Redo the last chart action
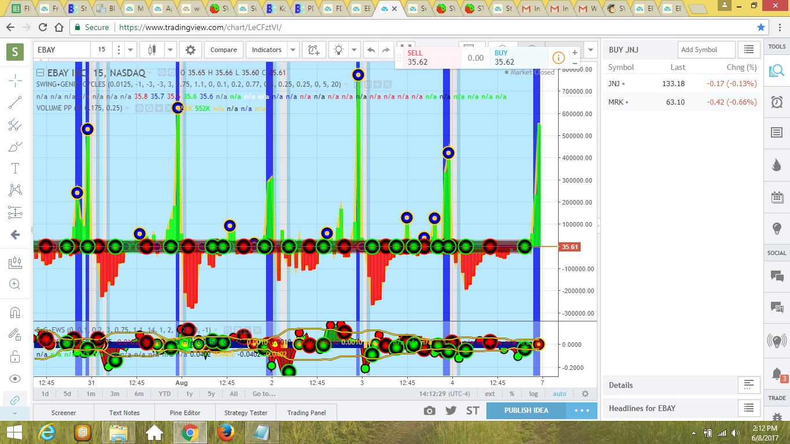 386,50
